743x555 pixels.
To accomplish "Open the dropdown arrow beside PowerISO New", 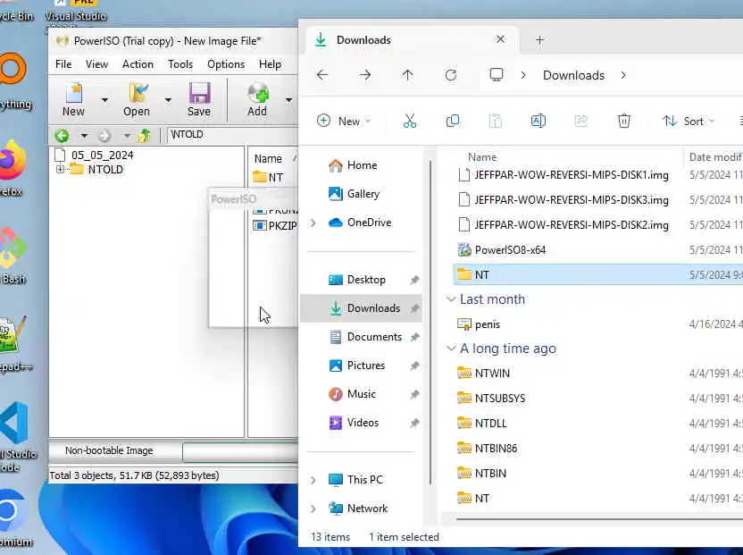I will click(x=104, y=99).
